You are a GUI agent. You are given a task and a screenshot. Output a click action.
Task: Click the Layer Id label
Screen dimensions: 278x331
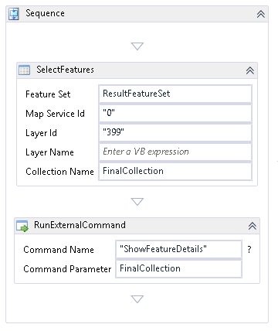41,133
